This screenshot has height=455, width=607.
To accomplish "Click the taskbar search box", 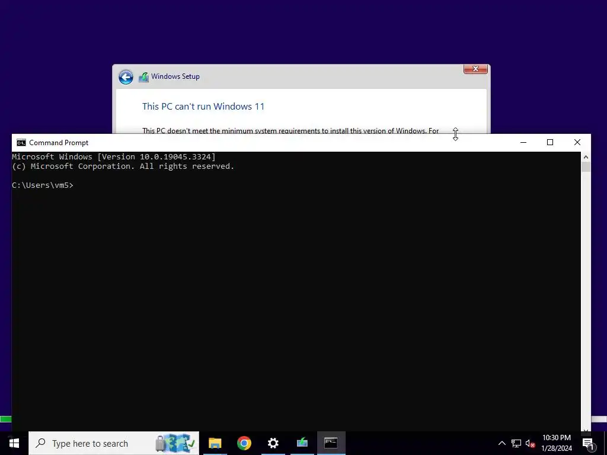I will [114, 443].
